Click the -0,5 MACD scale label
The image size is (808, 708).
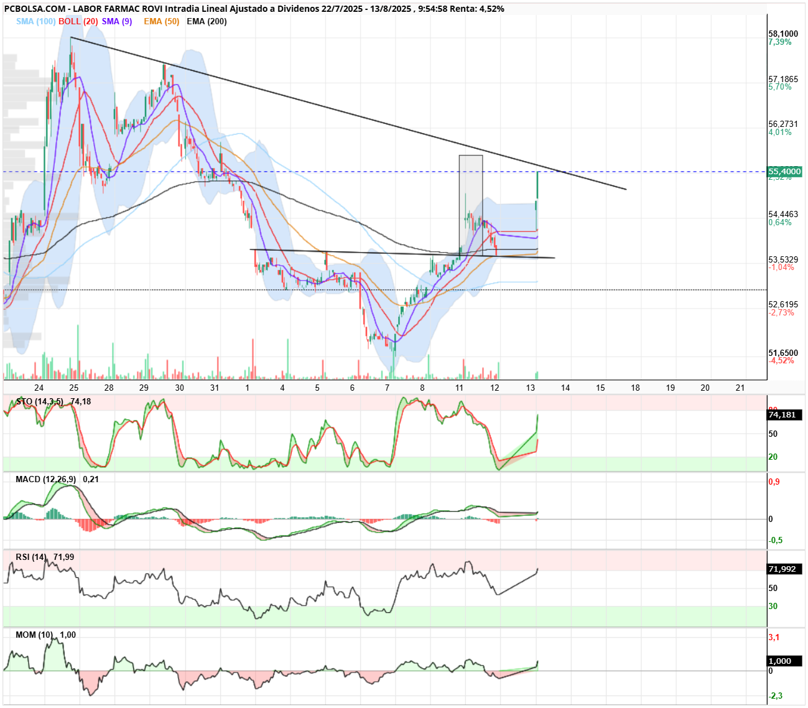(x=776, y=540)
